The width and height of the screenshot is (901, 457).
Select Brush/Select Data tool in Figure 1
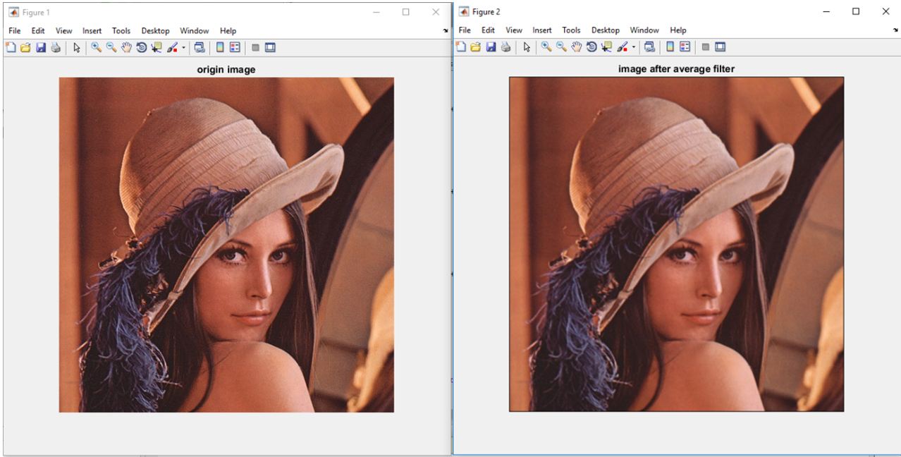click(172, 47)
